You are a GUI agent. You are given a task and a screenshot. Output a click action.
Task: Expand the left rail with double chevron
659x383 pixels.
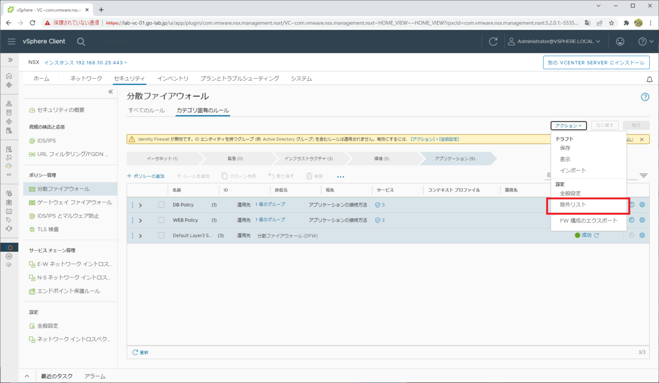tap(9, 59)
